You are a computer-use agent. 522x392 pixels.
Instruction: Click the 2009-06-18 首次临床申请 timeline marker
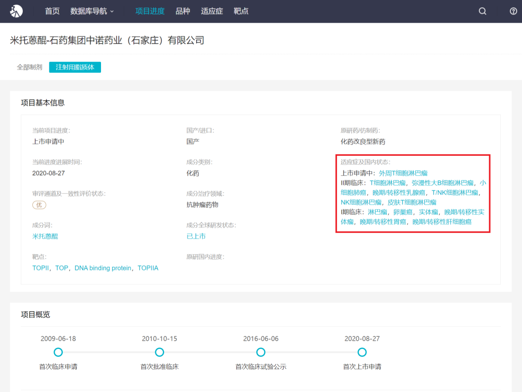(x=58, y=352)
